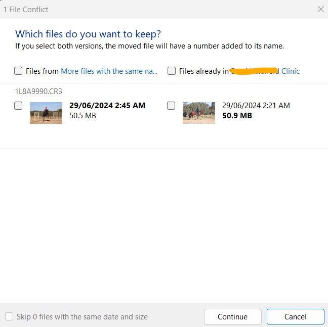Check the 'Files already in' destination checkbox

171,71
